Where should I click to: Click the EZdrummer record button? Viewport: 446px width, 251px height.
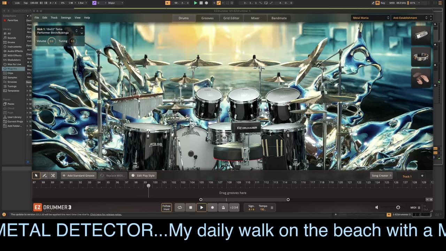[x=212, y=207]
